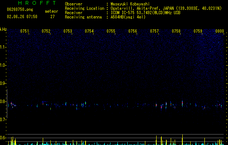Click the 'meteor' label
The image size is (228, 145).
51,11
